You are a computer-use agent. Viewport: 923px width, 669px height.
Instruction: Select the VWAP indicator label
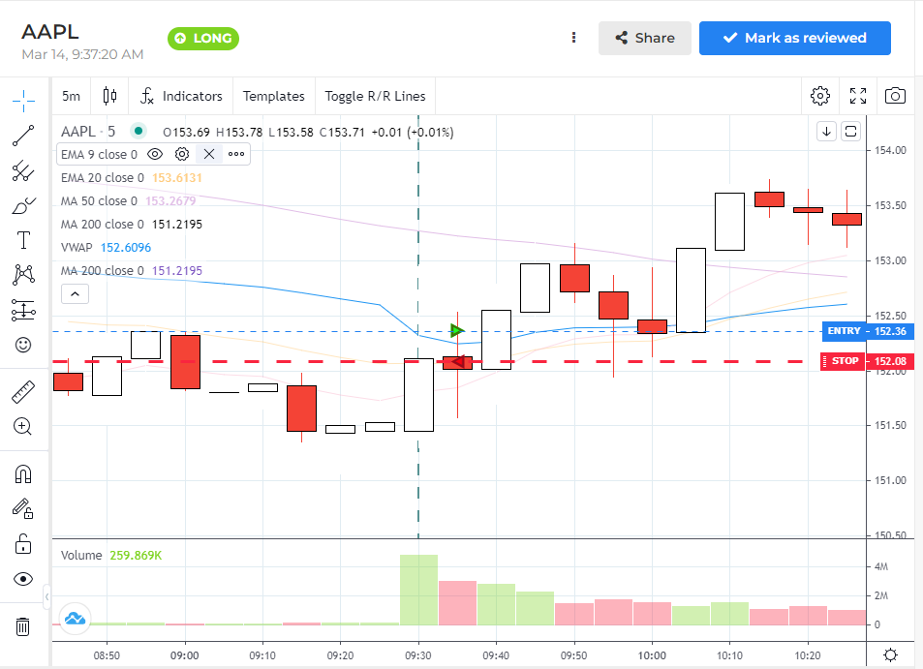[x=77, y=248]
